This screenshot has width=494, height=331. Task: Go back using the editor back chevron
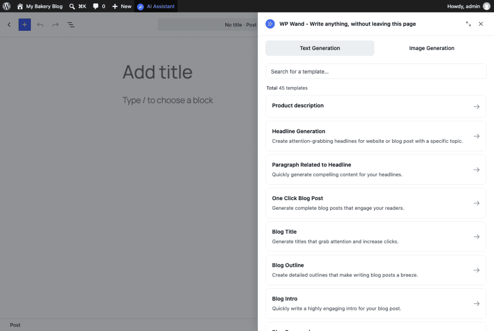click(9, 25)
